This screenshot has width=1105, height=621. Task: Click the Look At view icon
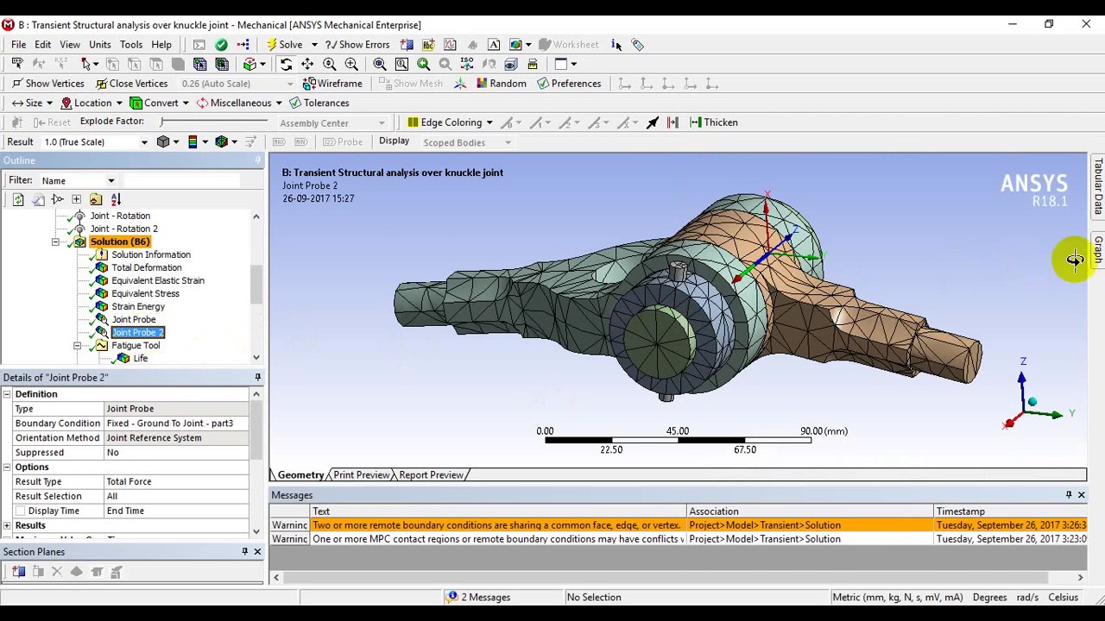pos(510,64)
